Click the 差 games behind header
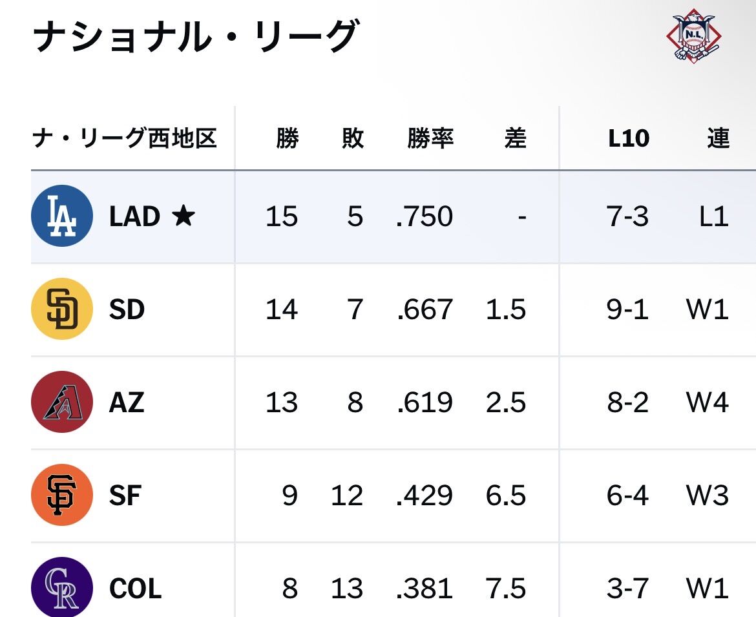 tap(515, 138)
